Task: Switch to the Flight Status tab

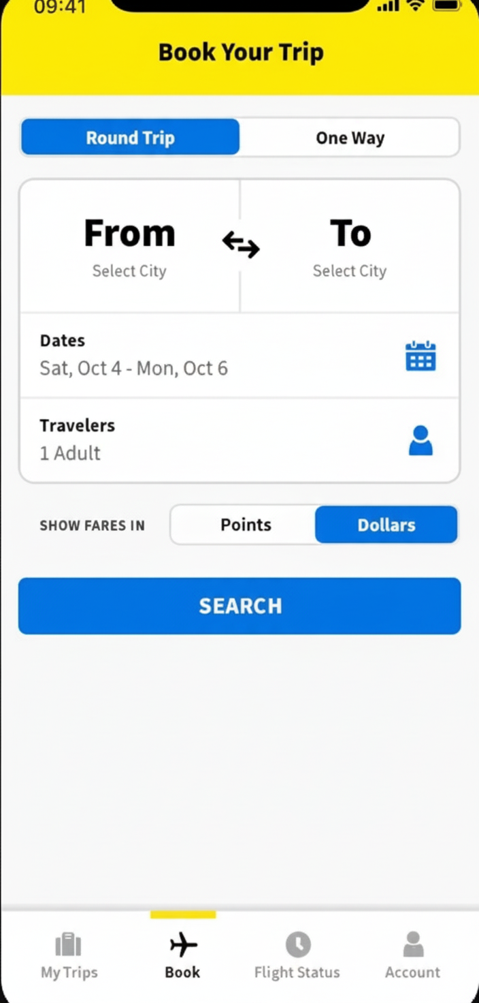Action: (297, 954)
